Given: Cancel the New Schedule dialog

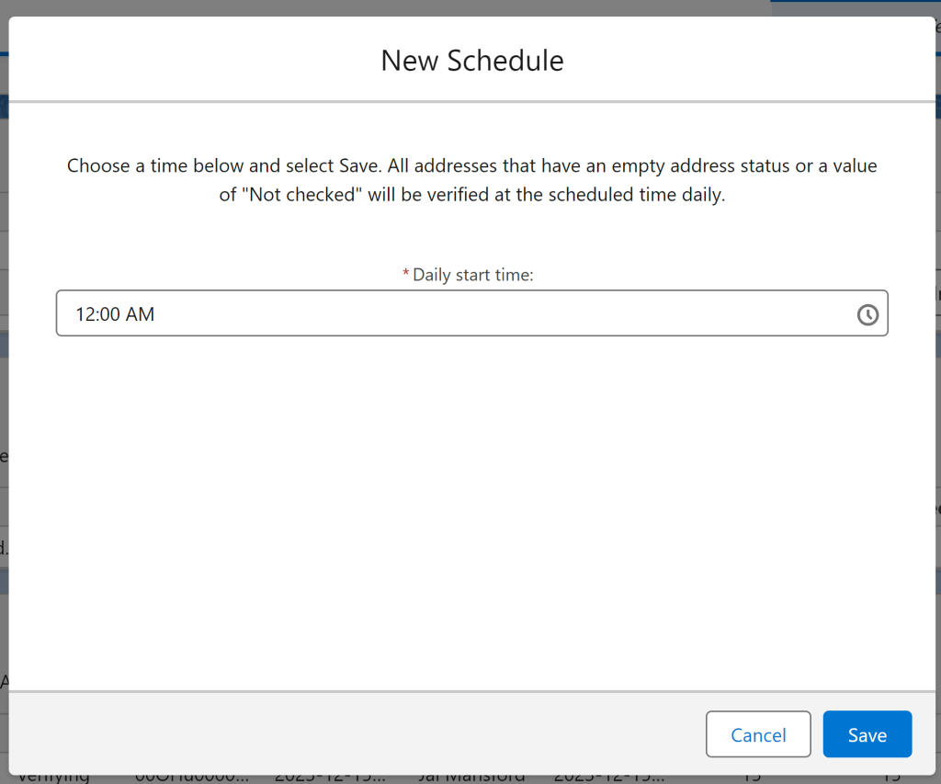Looking at the screenshot, I should point(758,734).
